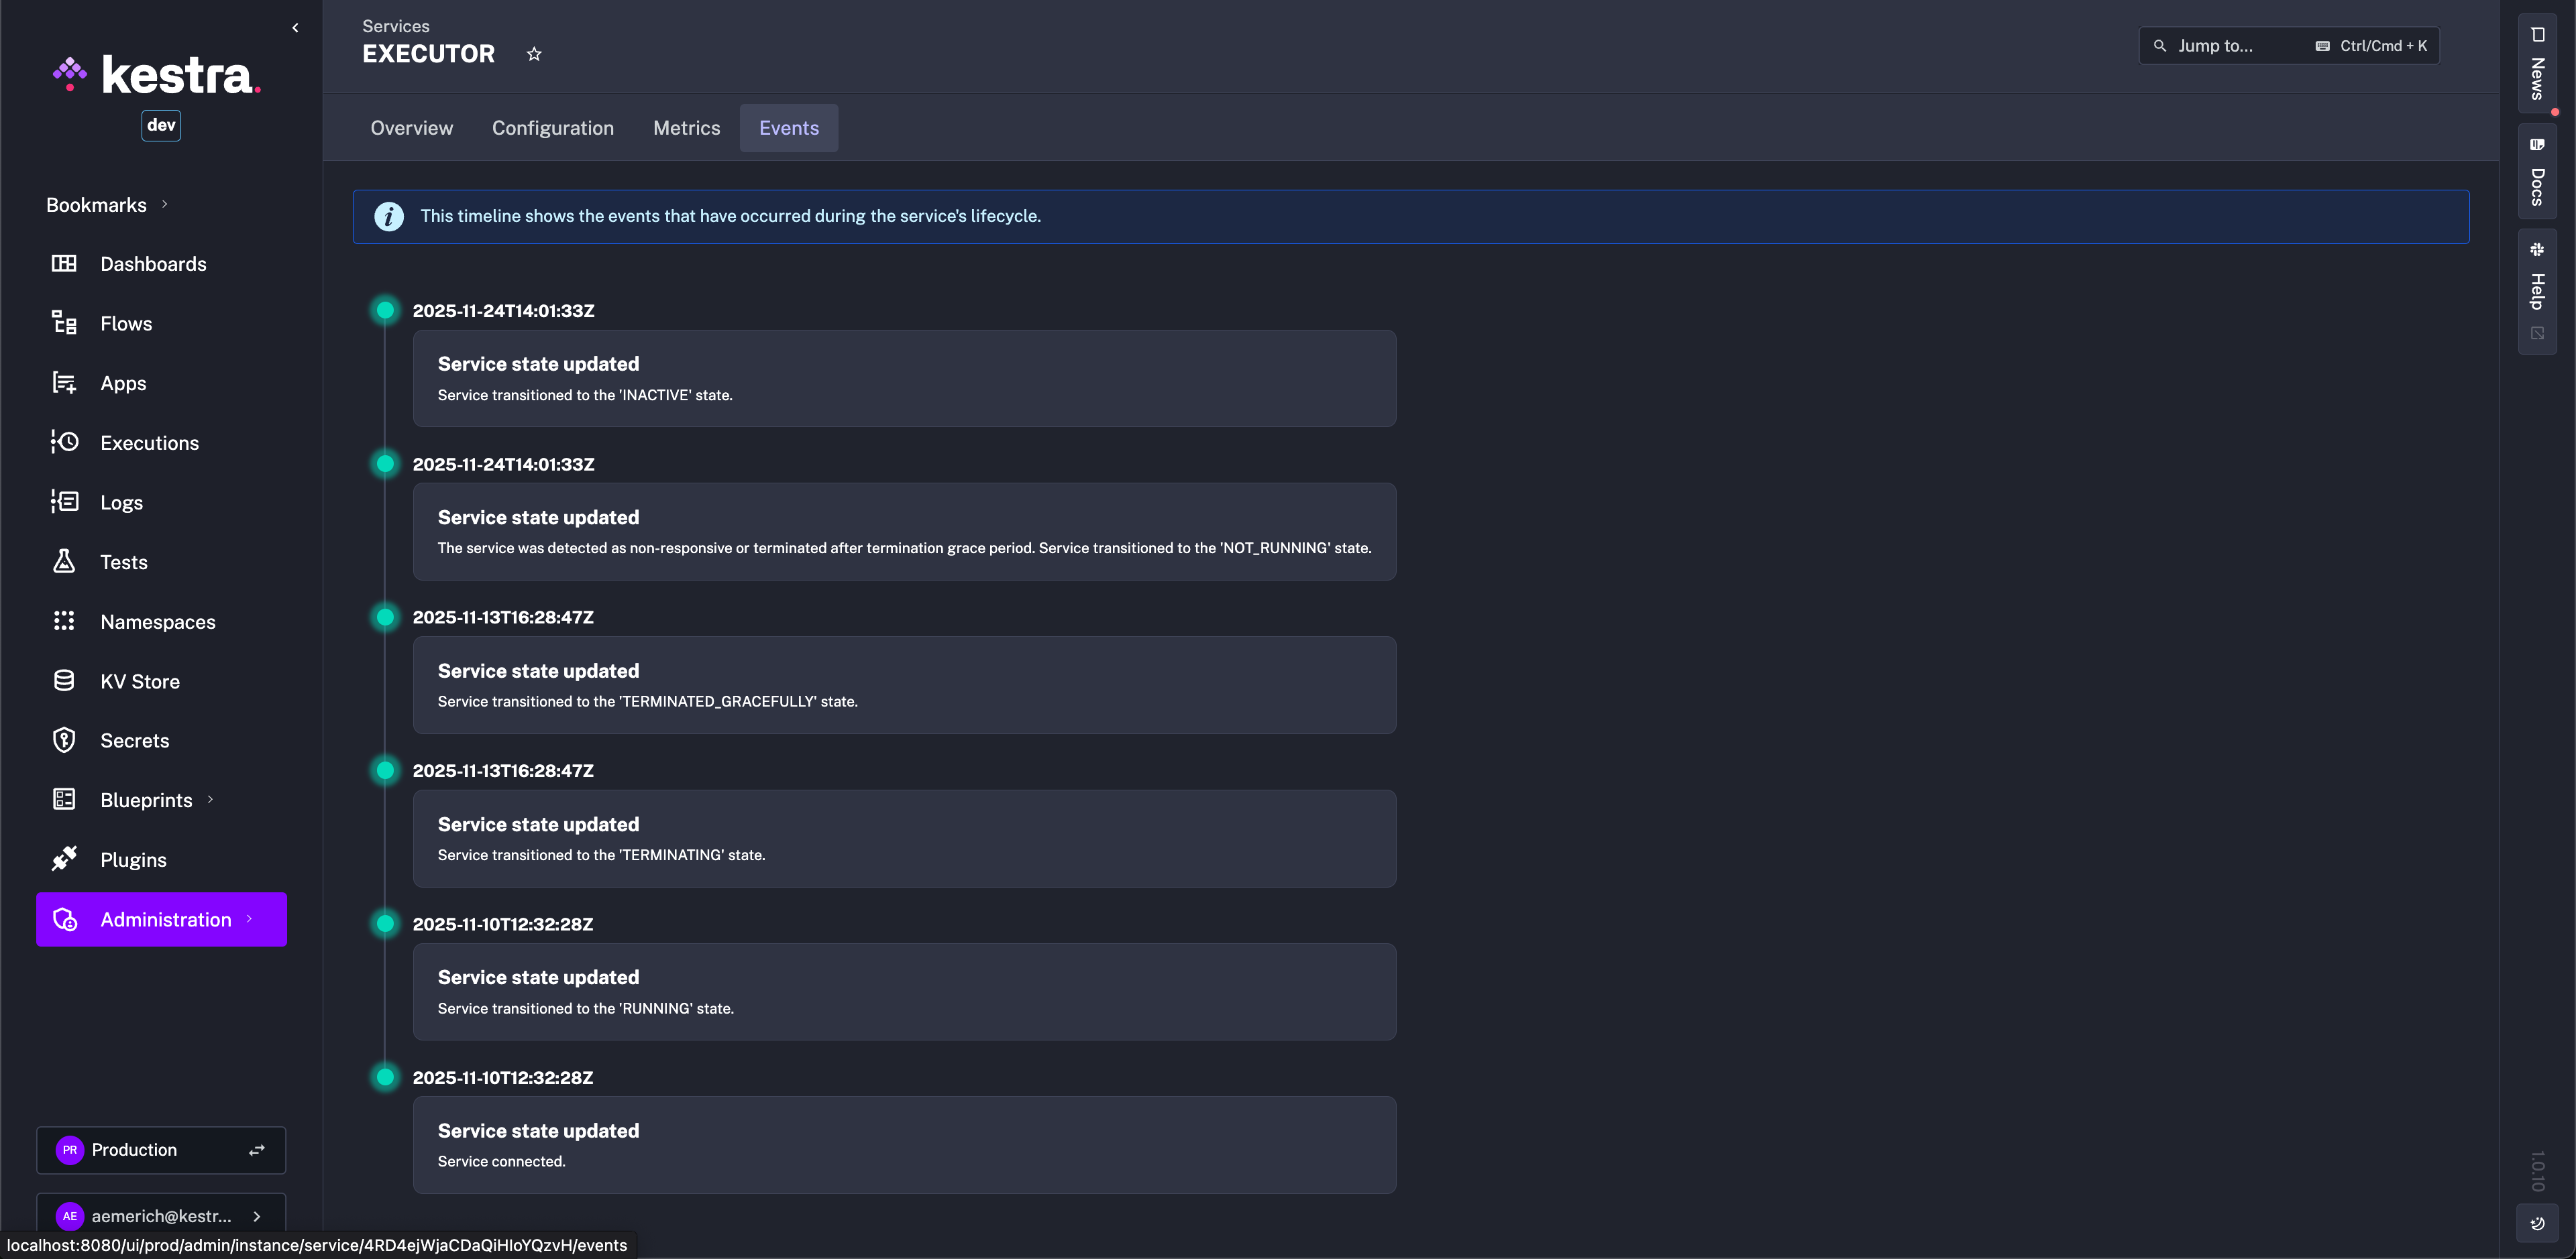The width and height of the screenshot is (2576, 1259).
Task: Open Plugins page
Action: (132, 860)
